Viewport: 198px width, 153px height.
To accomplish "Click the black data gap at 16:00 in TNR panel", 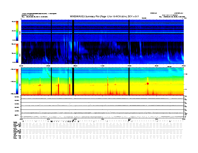I will (x=129, y=81).
